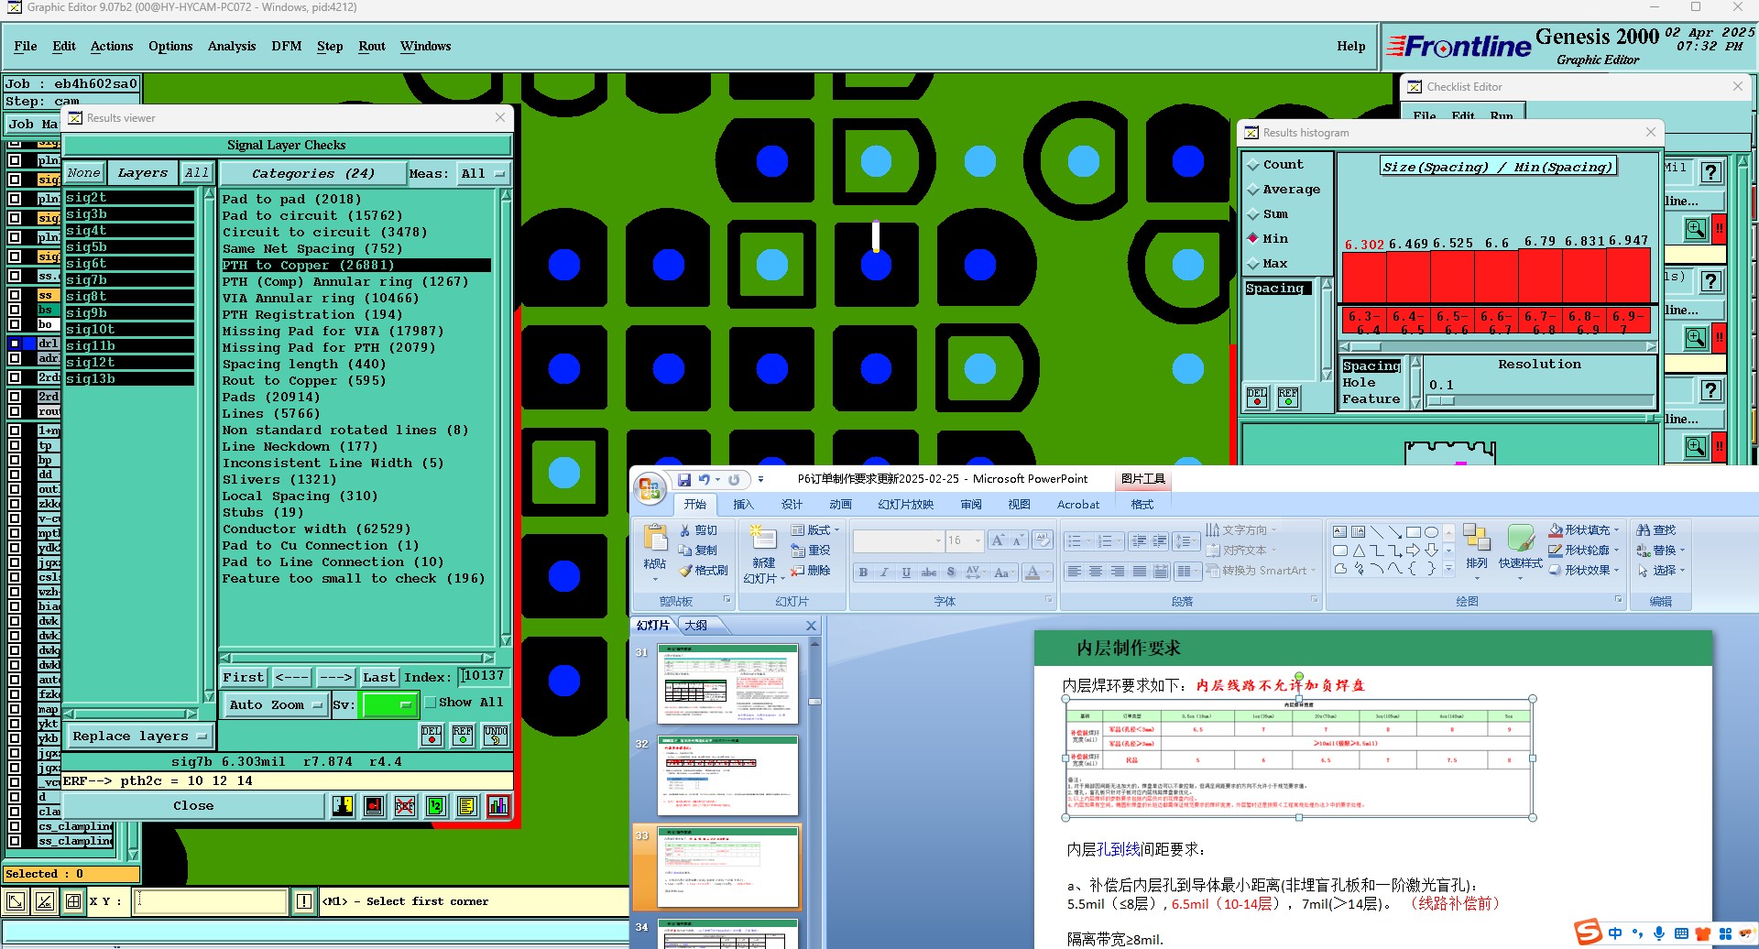
Task: Select the Average radio button
Action: [1253, 190]
